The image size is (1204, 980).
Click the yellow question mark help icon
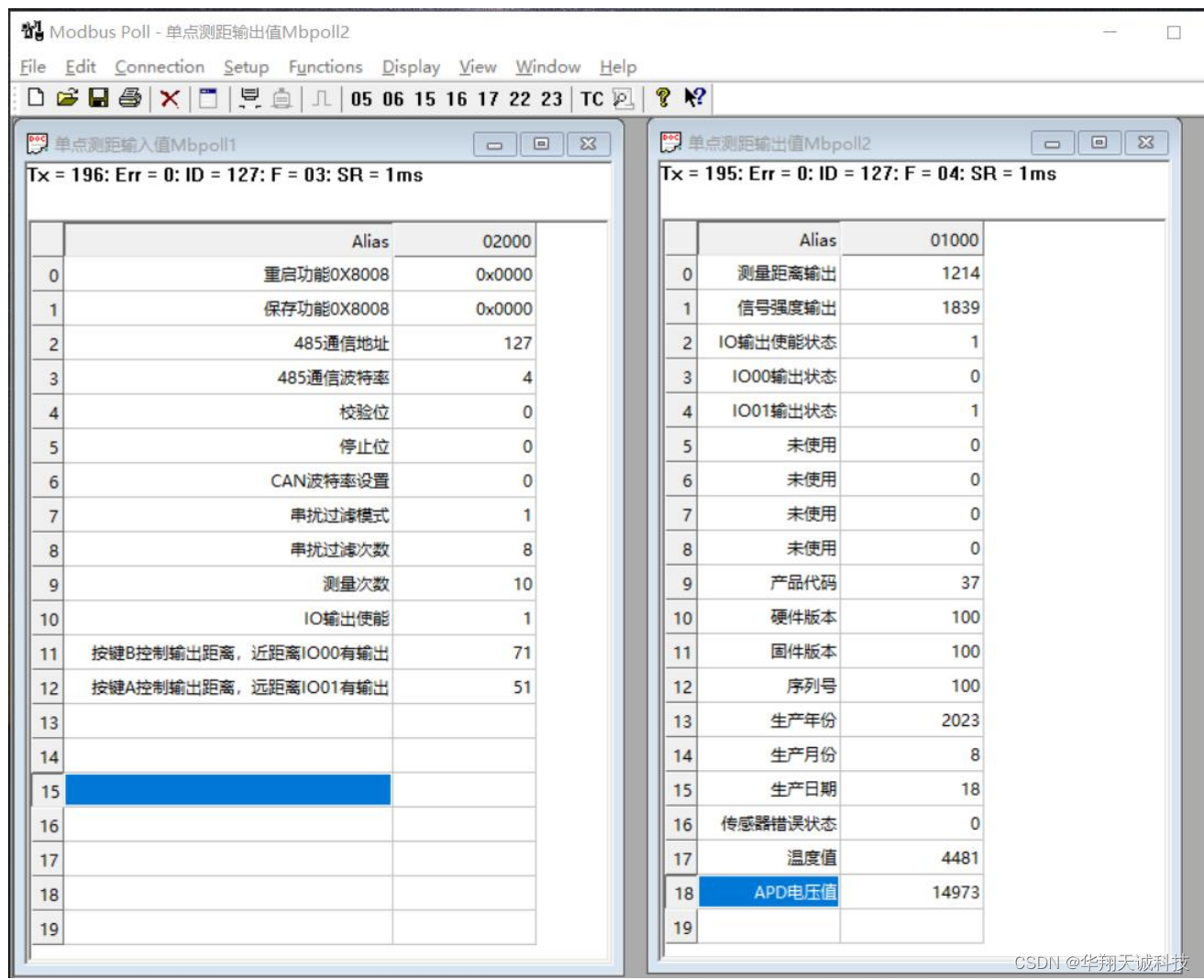click(x=663, y=98)
